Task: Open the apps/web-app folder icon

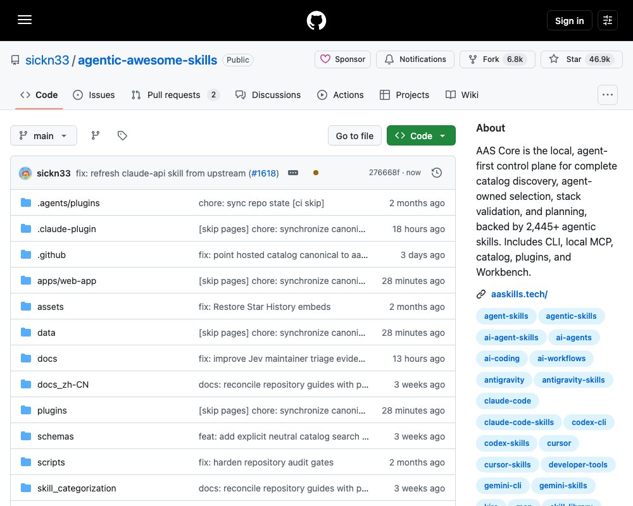Action: [x=26, y=280]
